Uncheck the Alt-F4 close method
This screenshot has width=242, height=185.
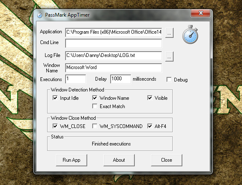pos(150,126)
